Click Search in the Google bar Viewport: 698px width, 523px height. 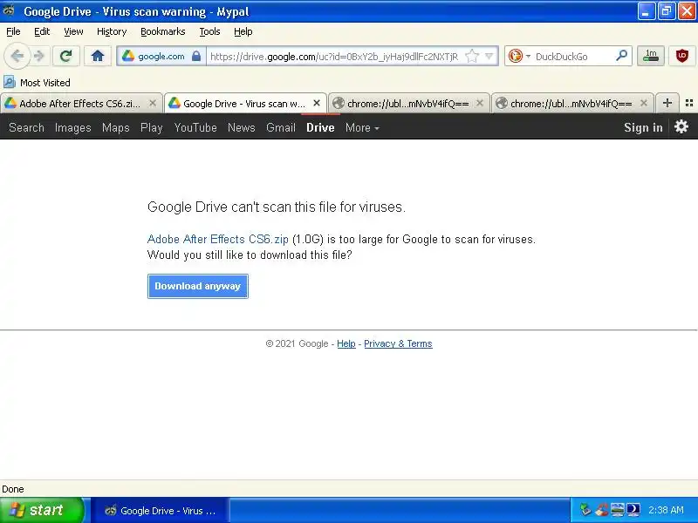27,127
